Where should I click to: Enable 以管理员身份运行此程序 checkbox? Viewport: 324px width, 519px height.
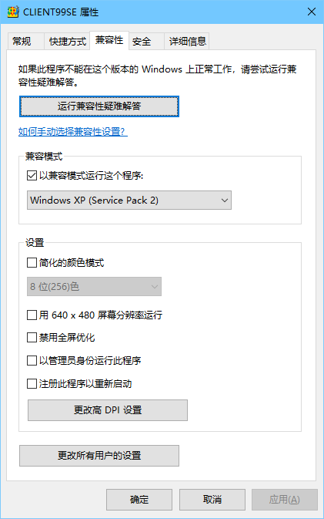pos(32,360)
